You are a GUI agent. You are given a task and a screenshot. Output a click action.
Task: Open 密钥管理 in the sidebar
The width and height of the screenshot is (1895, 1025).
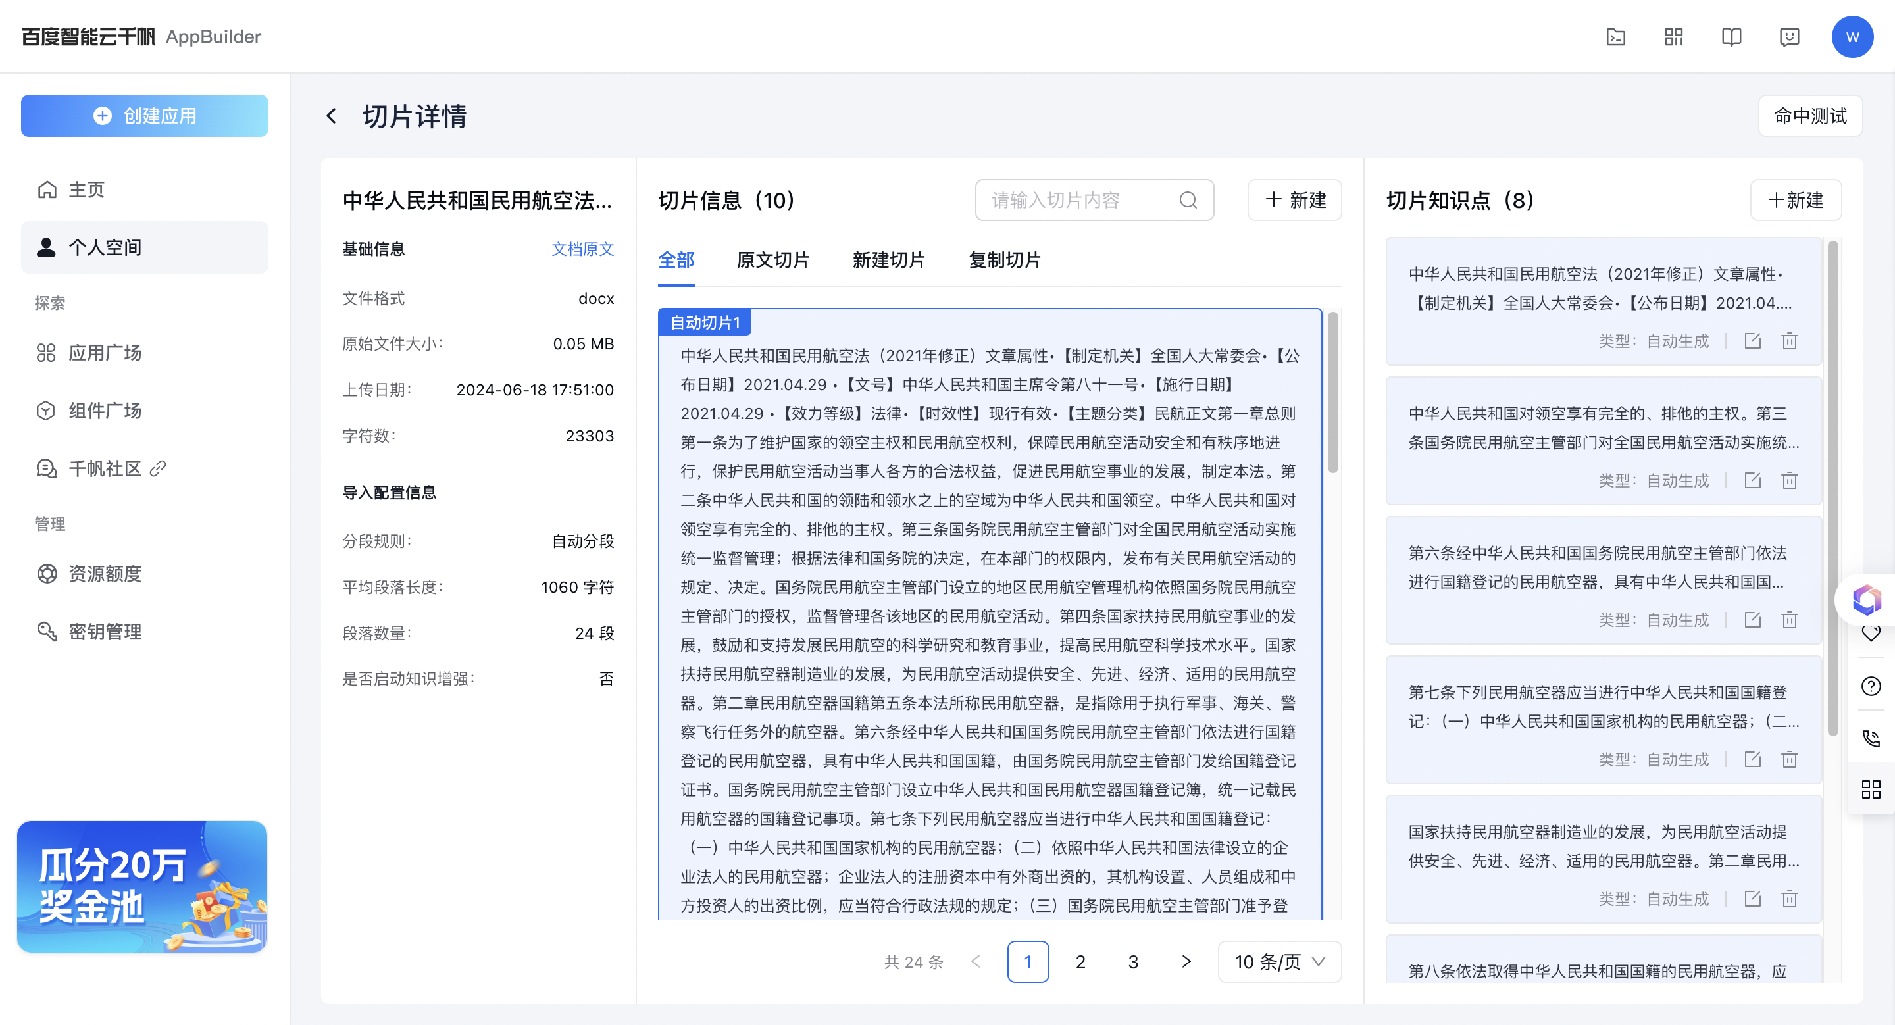(144, 632)
